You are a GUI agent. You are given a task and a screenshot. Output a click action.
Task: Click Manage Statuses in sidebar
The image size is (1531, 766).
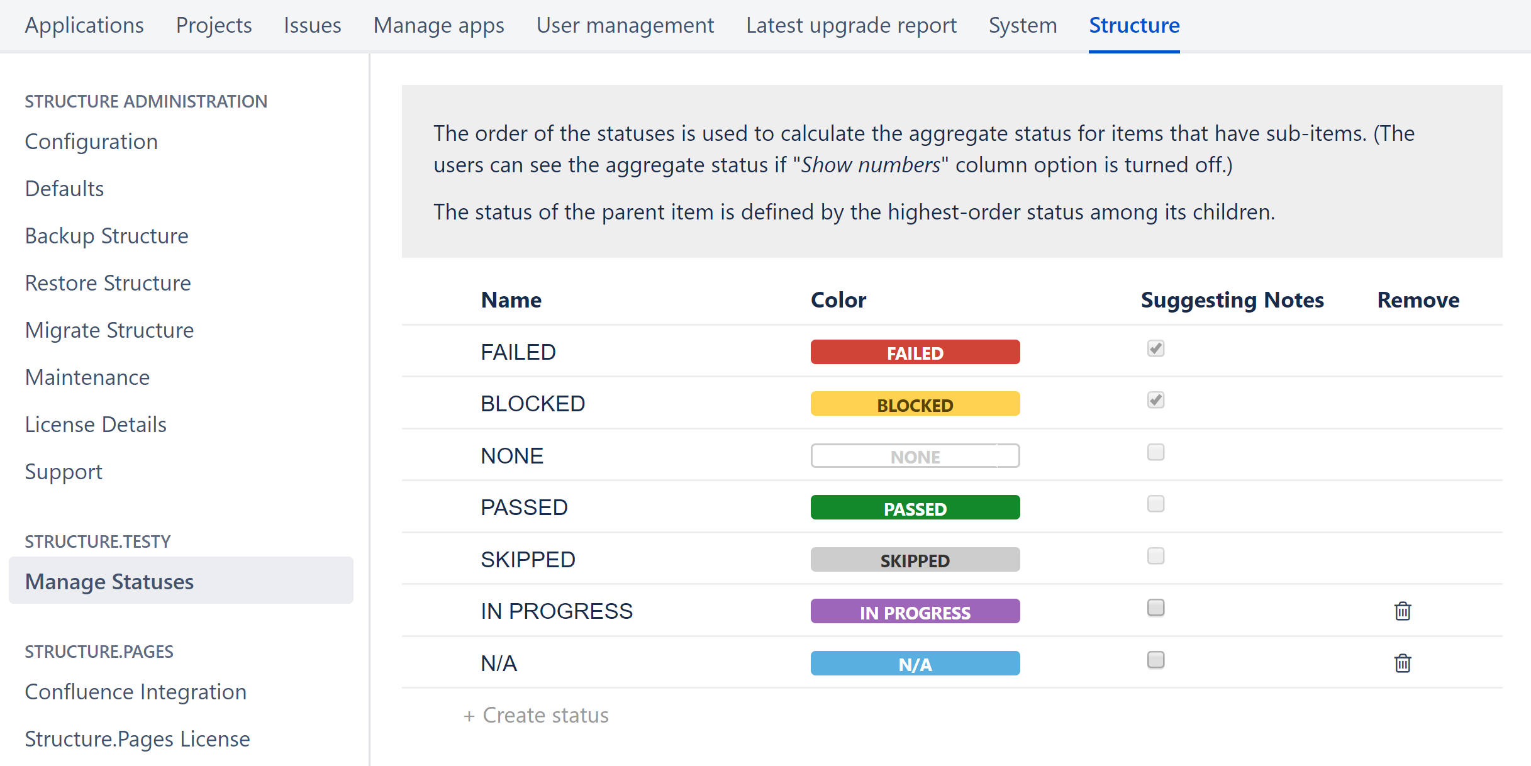[111, 581]
